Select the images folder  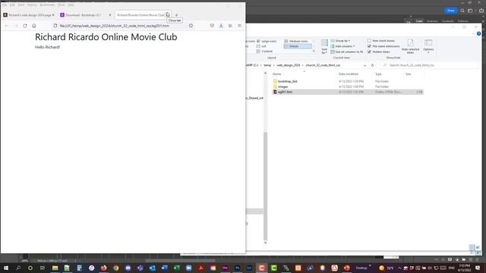pos(282,86)
